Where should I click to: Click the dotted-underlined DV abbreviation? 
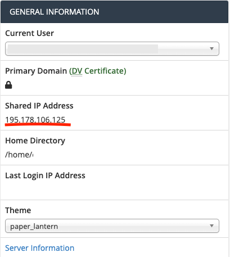pyautogui.click(x=77, y=71)
